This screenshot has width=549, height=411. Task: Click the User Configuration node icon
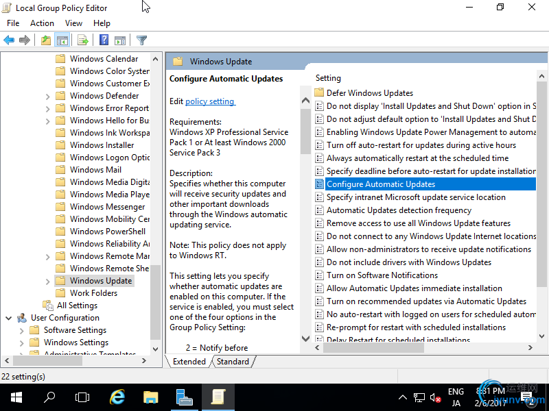pos(22,318)
